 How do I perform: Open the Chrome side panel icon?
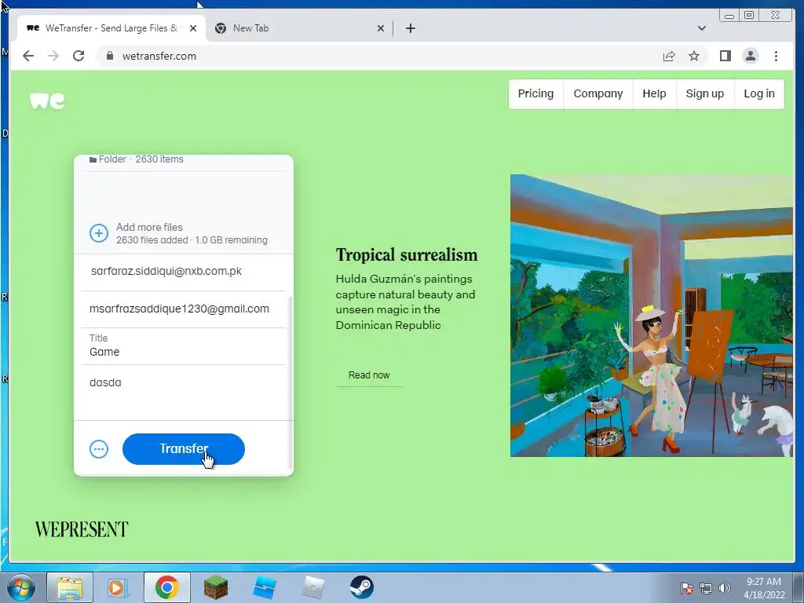pyautogui.click(x=725, y=56)
